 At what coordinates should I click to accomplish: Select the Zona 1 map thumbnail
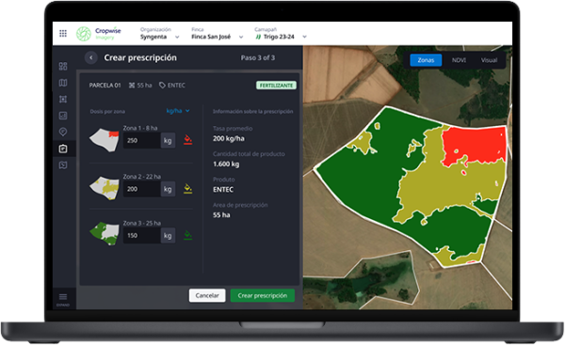click(x=105, y=140)
